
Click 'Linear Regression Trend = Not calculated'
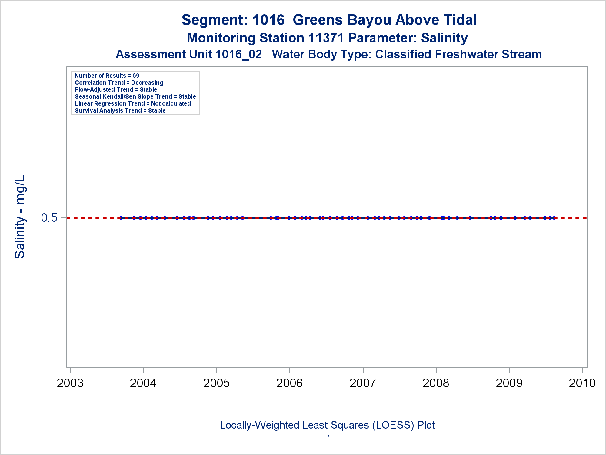click(x=133, y=104)
